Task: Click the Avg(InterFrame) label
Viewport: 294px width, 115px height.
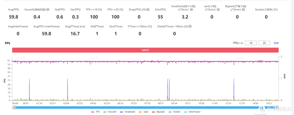Action: coord(18,27)
